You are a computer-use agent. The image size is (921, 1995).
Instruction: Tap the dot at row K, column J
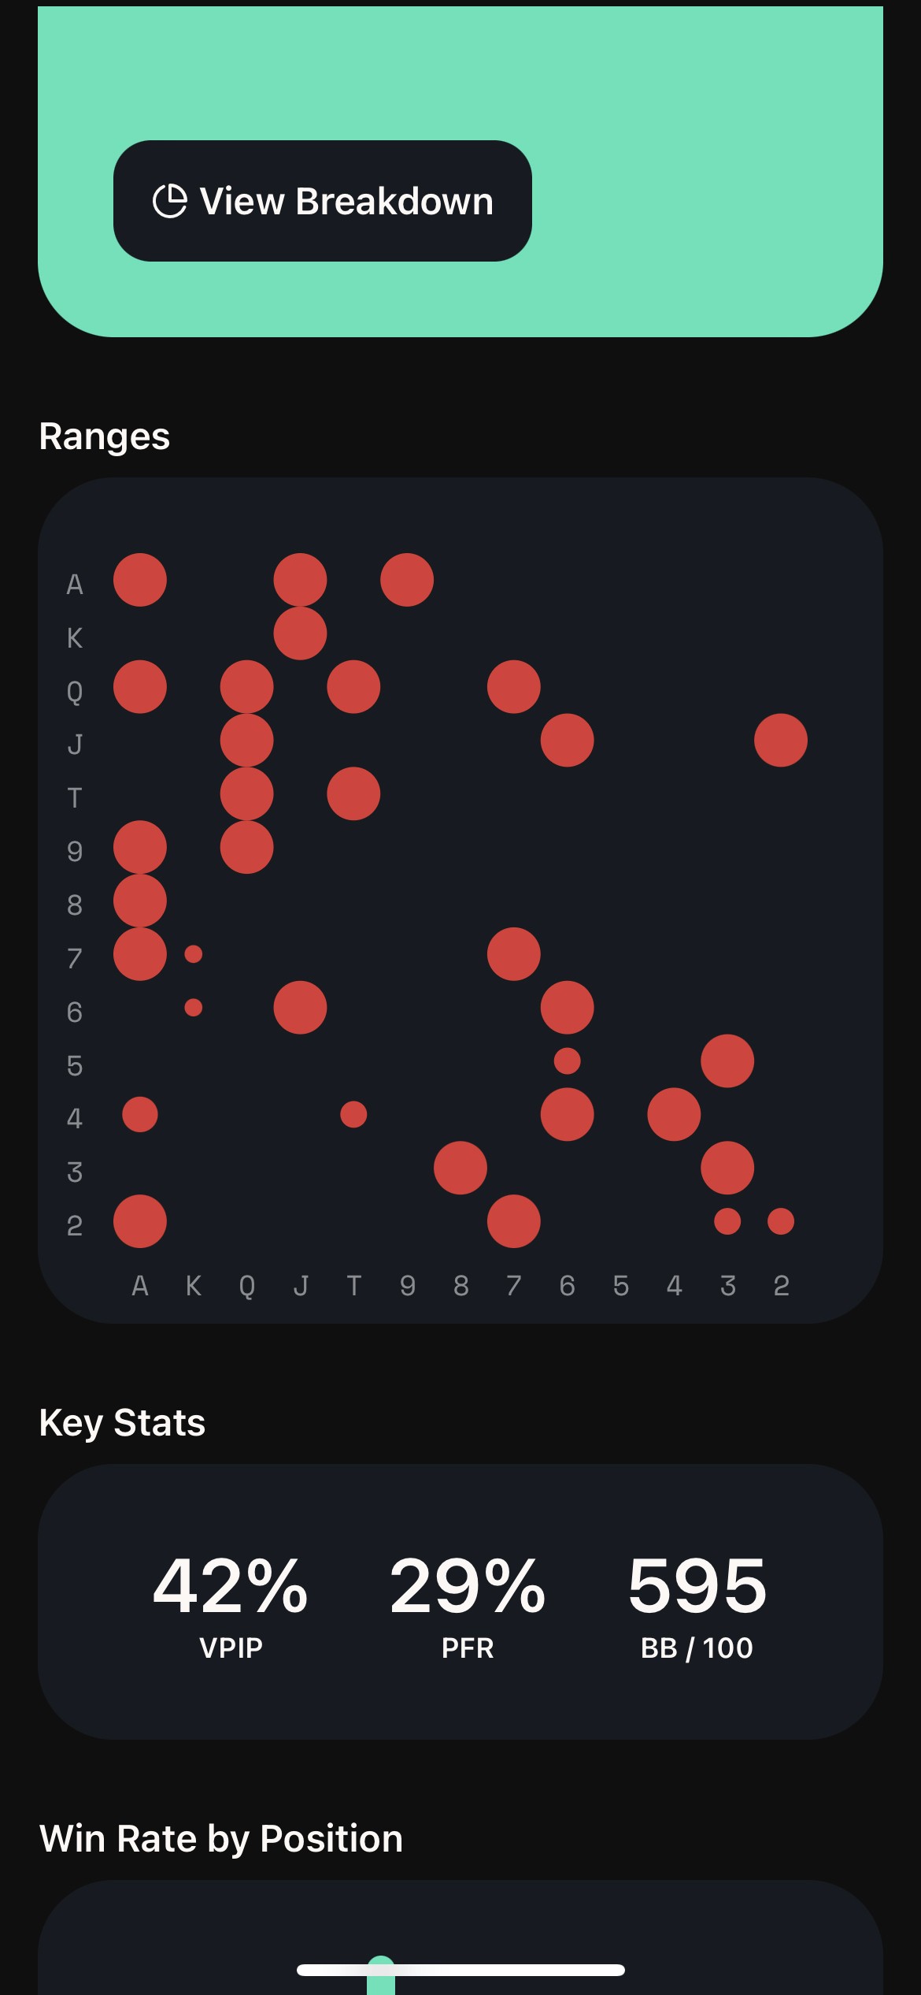coord(300,633)
